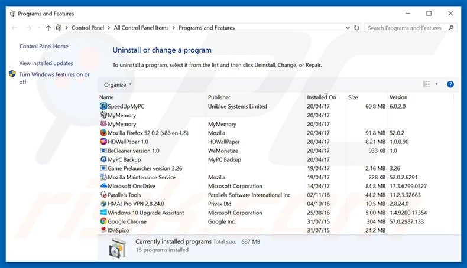Click the change view icon
467x268 pixels.
426,84
